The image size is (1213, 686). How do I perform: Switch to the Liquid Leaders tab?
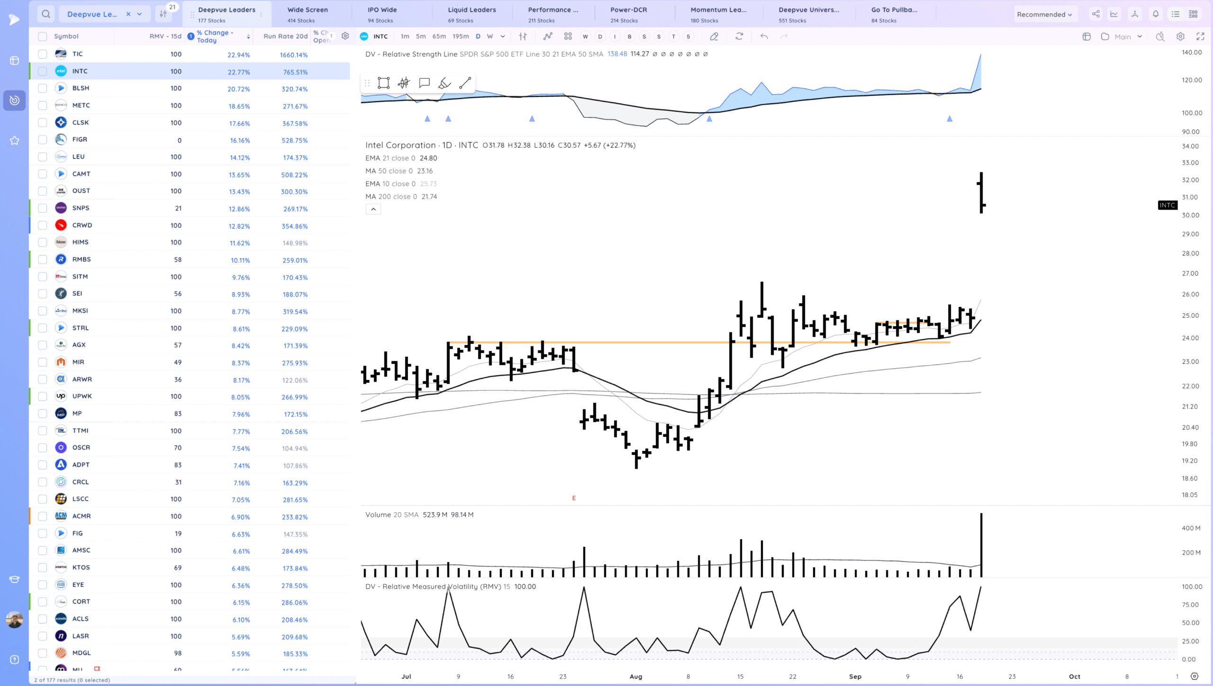point(472,14)
